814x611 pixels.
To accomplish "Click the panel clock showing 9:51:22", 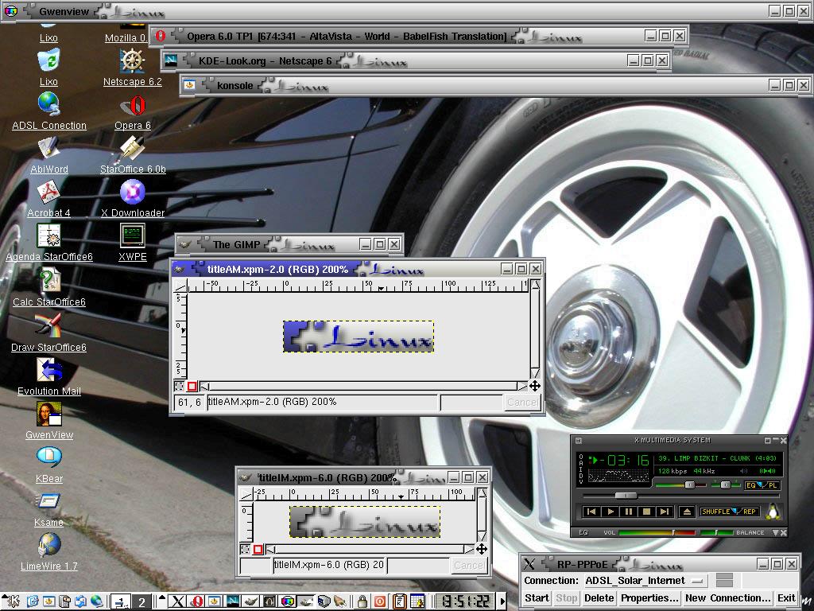I will 465,601.
